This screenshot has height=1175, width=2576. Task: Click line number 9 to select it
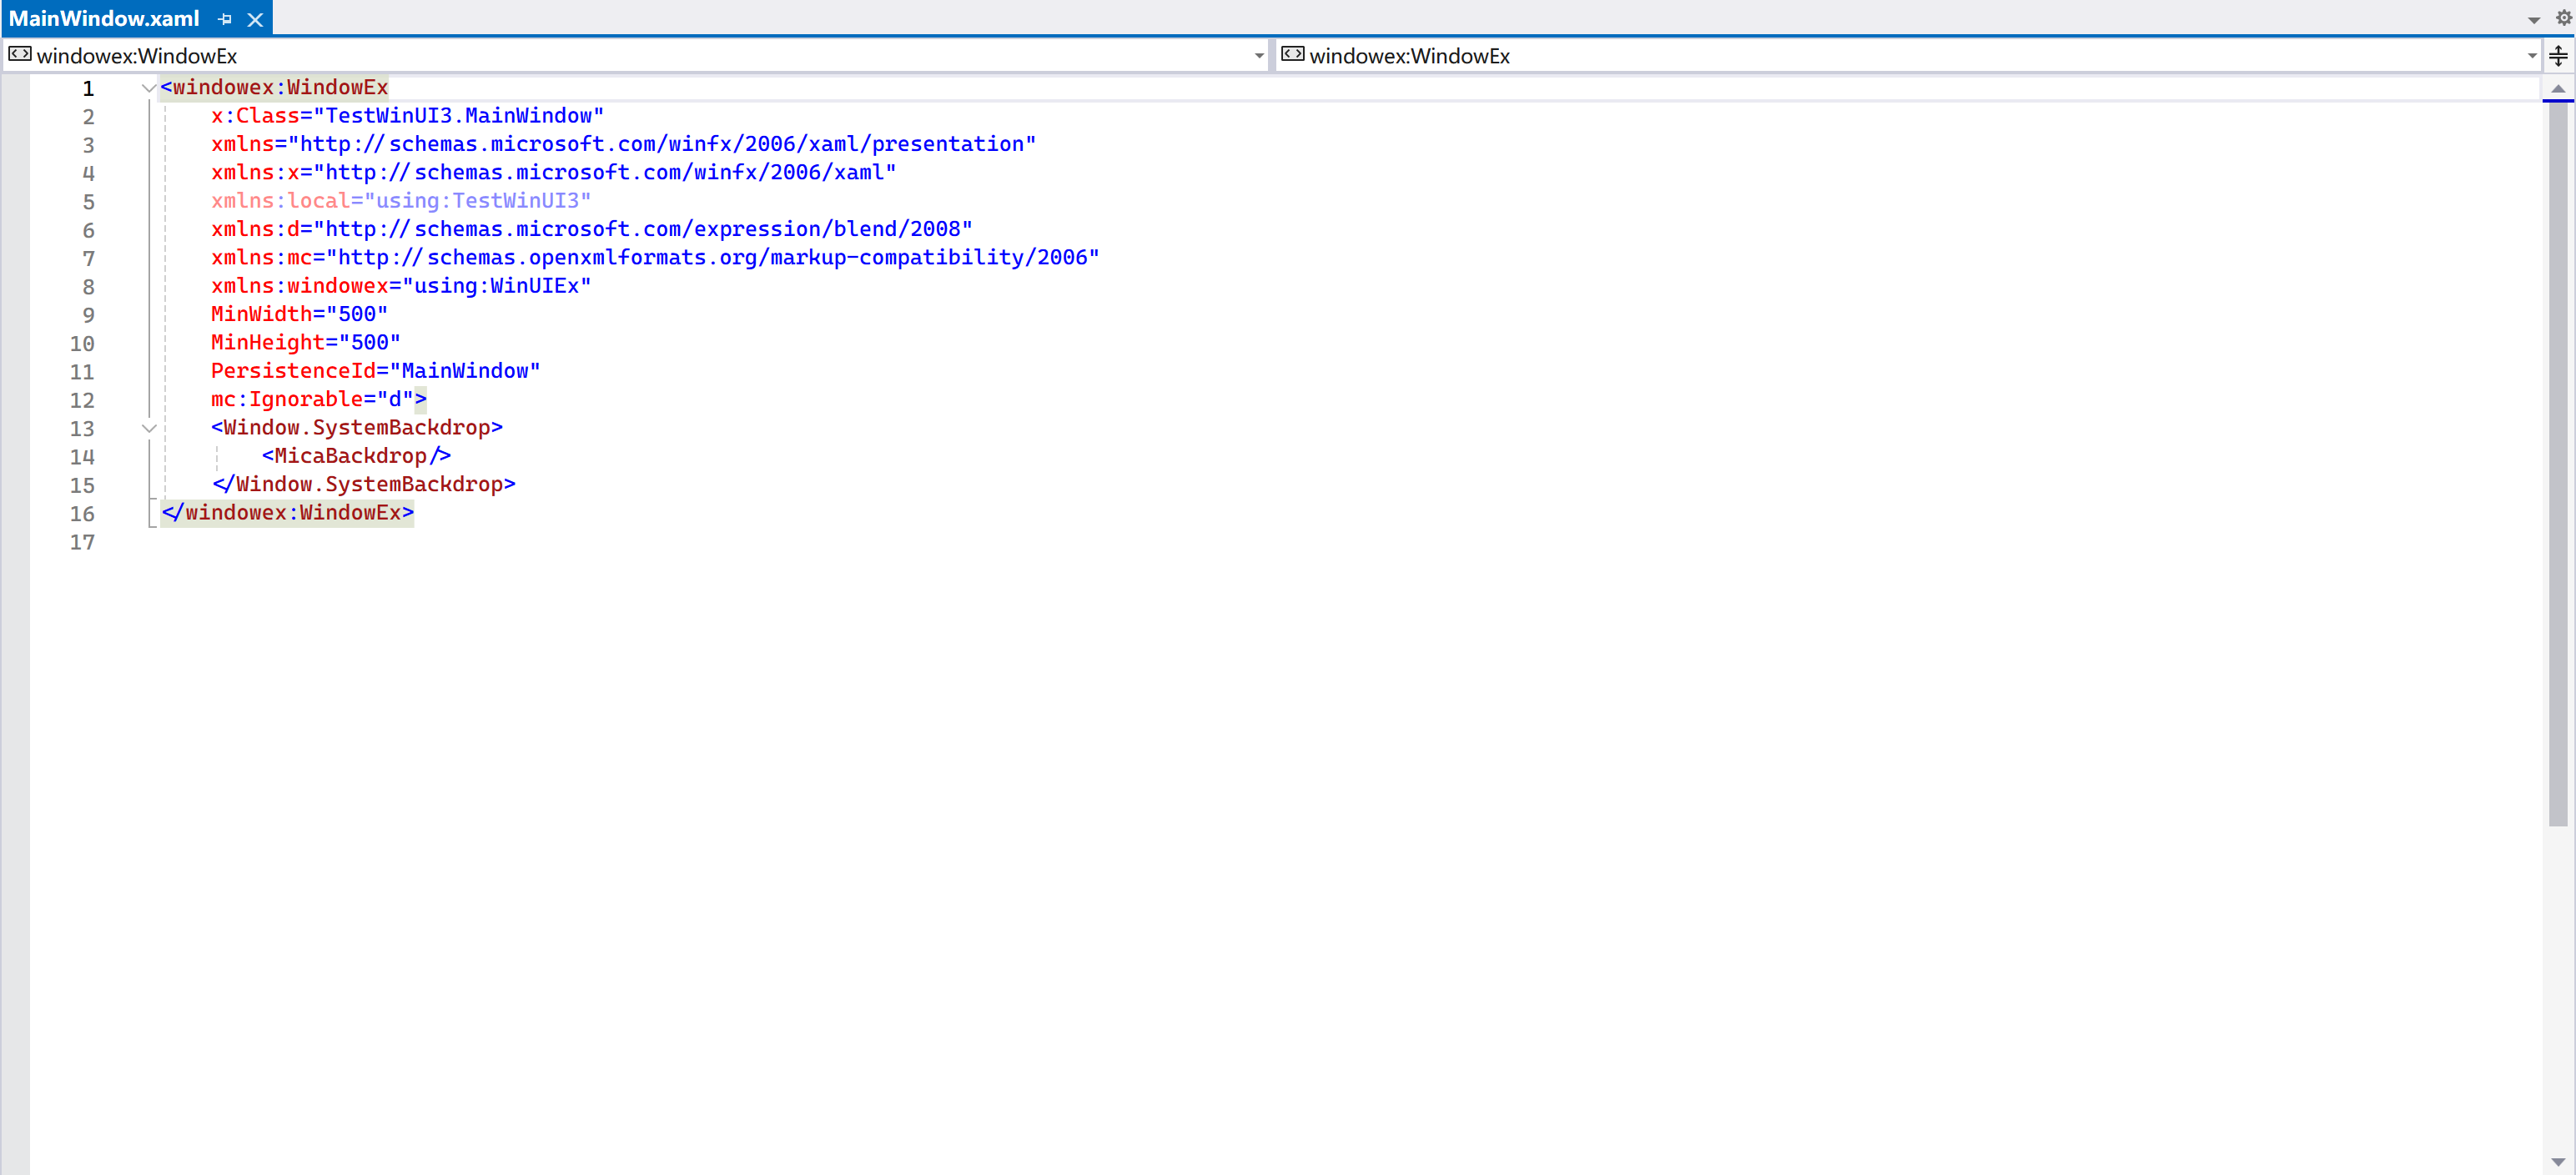[x=88, y=314]
